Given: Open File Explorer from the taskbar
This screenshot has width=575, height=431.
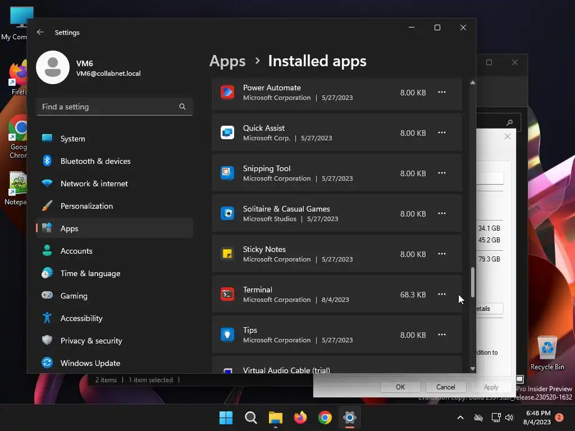Looking at the screenshot, I should (275, 418).
